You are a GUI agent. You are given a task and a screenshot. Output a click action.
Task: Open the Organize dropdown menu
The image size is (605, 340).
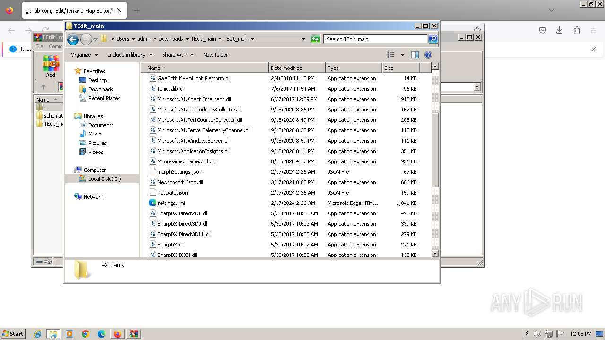(84, 55)
